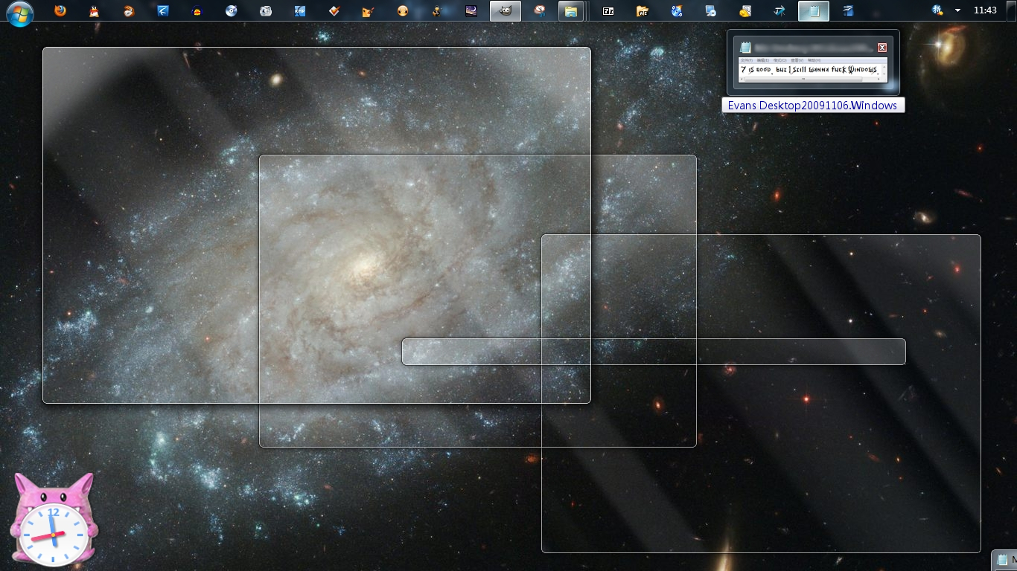Click the Show desktop strip

1011,10
